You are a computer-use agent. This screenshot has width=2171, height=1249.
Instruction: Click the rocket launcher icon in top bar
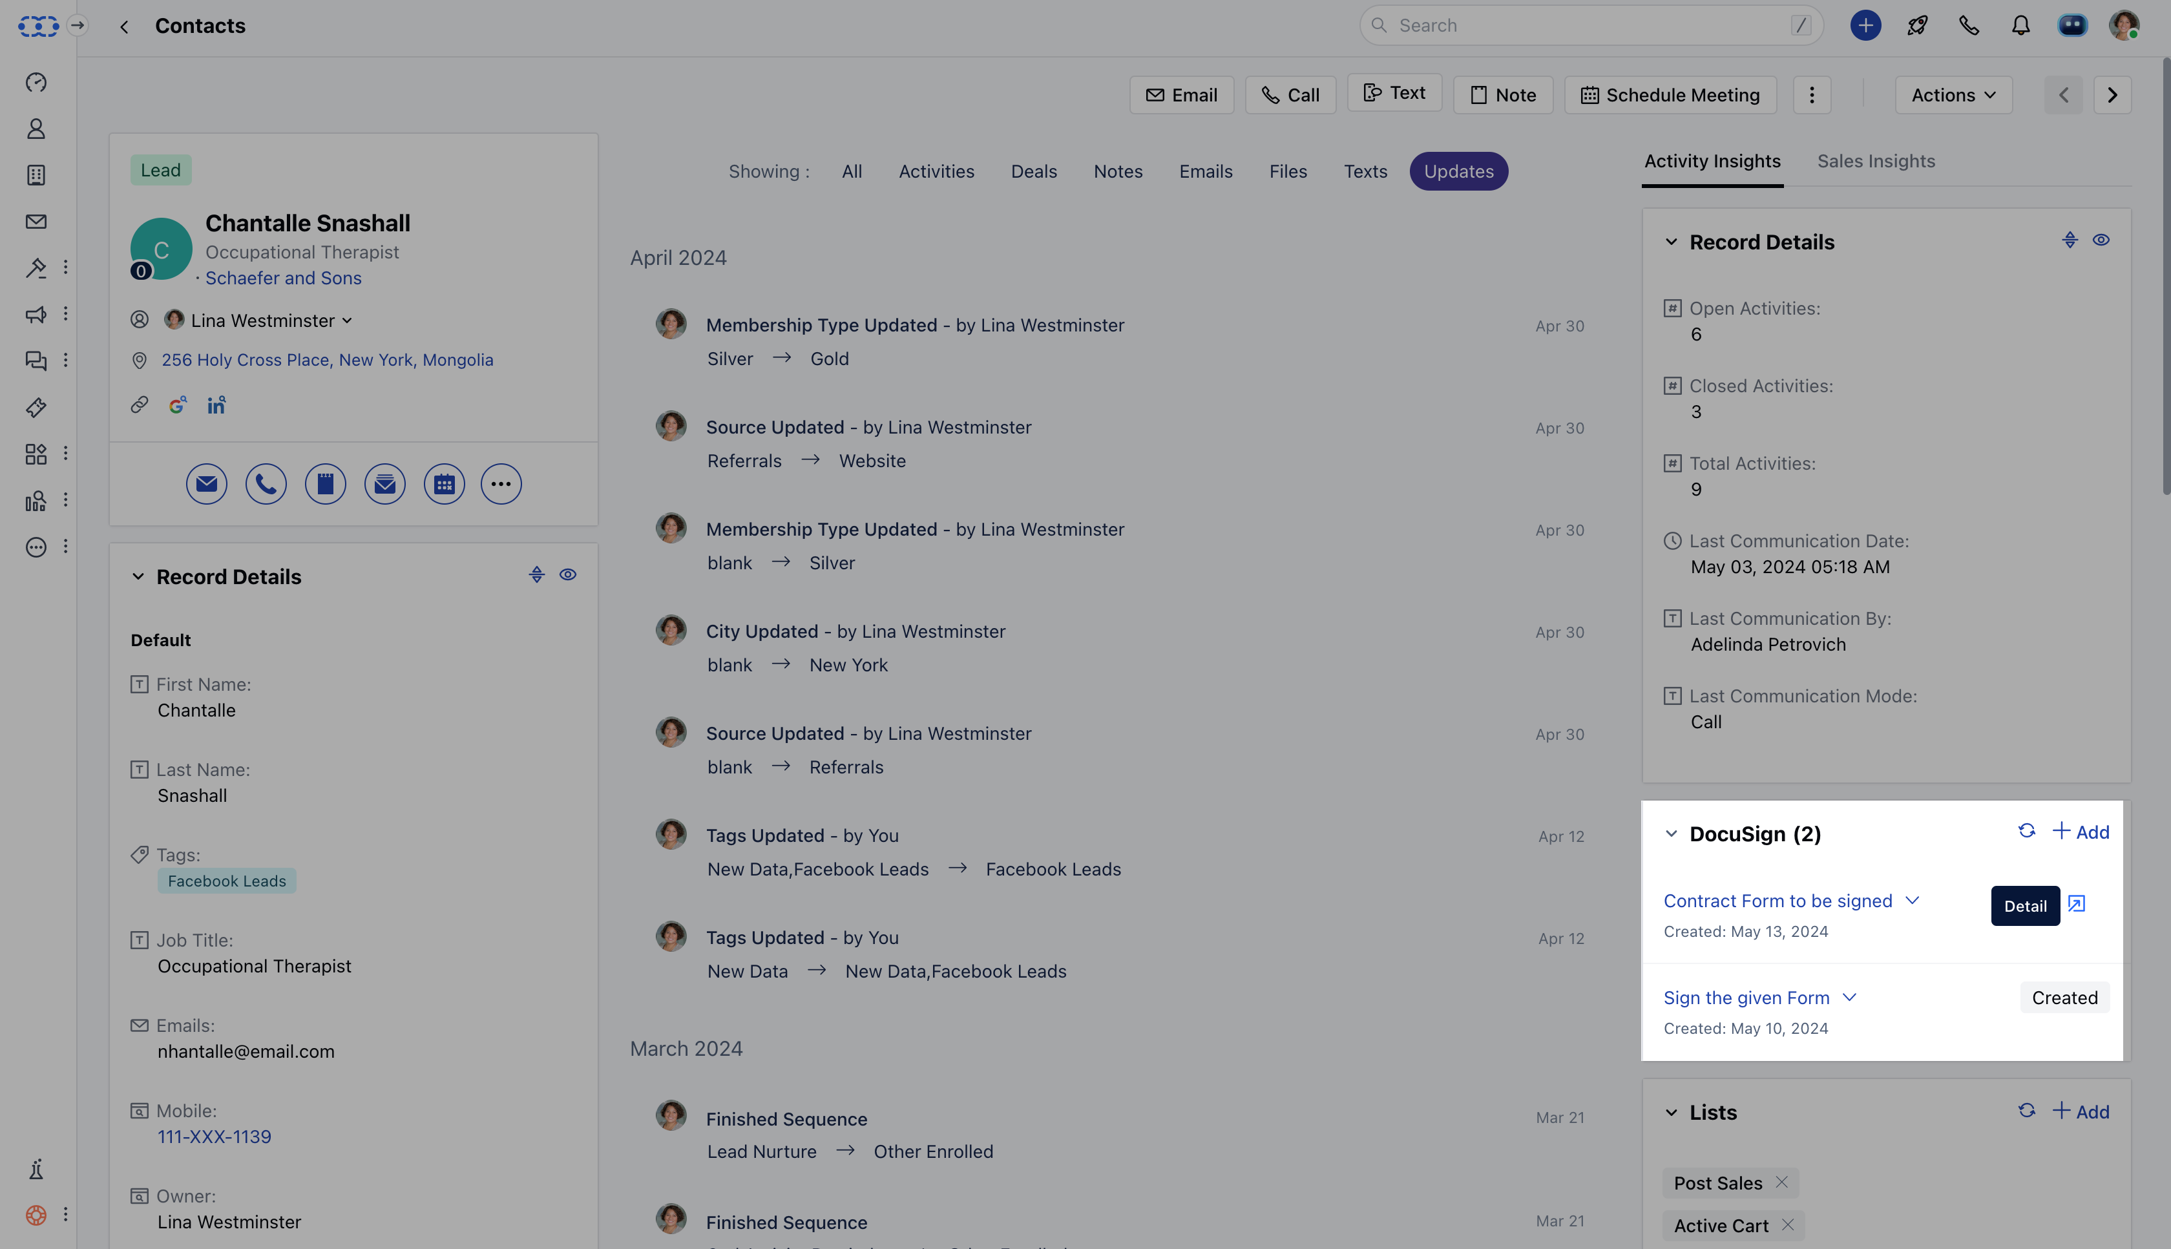tap(1917, 25)
